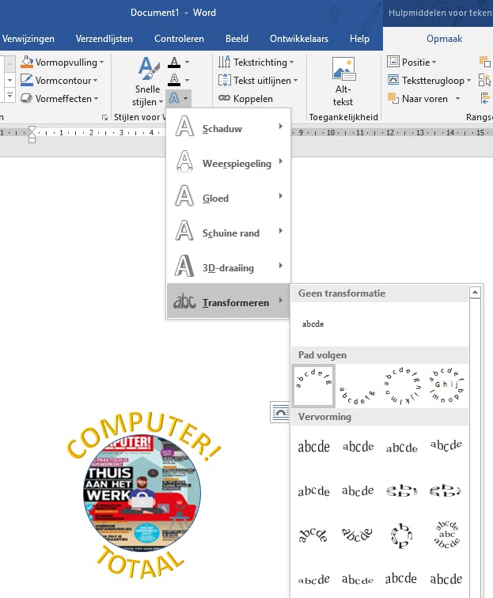Click the ruler indent marker
The image size is (493, 598).
coord(32,134)
